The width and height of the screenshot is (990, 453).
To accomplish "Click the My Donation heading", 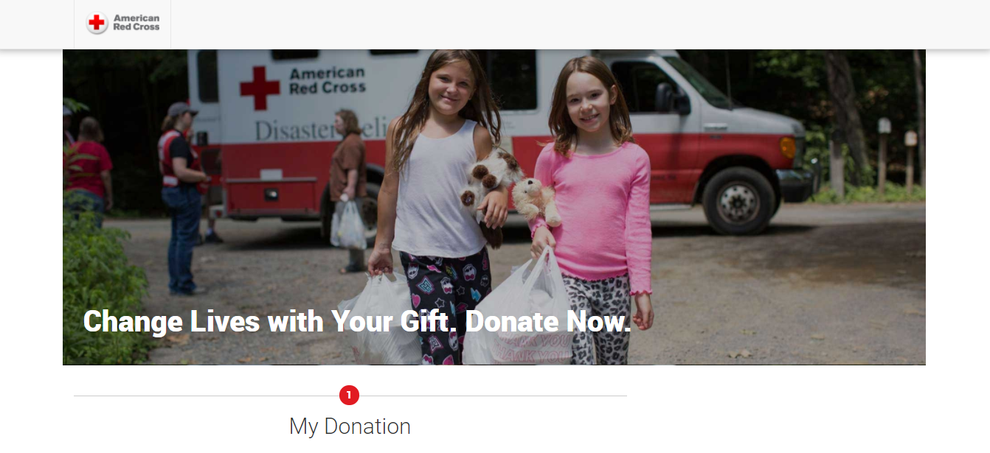I will tap(350, 426).
